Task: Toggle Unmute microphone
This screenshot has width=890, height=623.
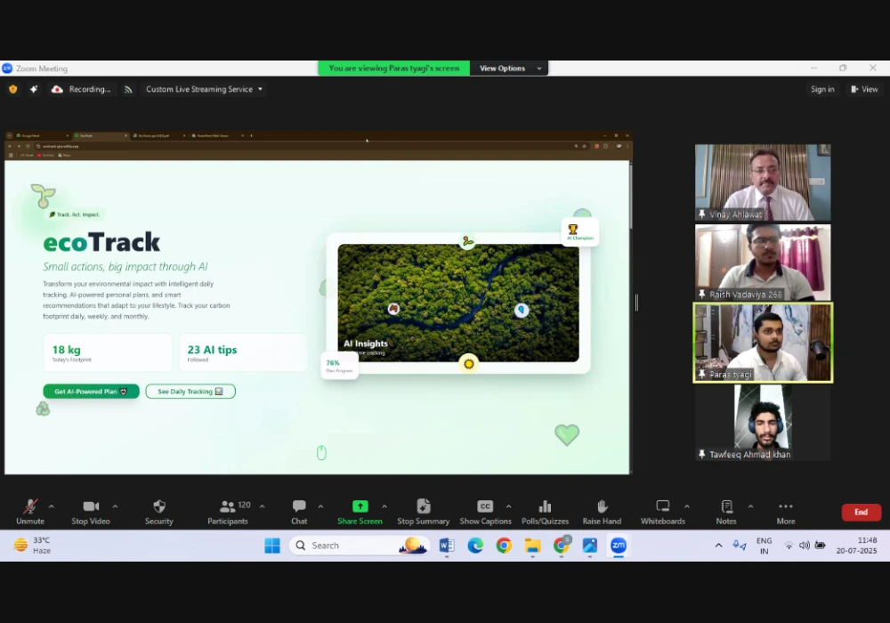Action: click(x=30, y=506)
